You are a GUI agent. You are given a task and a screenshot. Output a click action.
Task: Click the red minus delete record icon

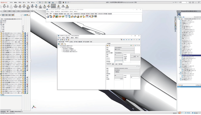click(133, 46)
